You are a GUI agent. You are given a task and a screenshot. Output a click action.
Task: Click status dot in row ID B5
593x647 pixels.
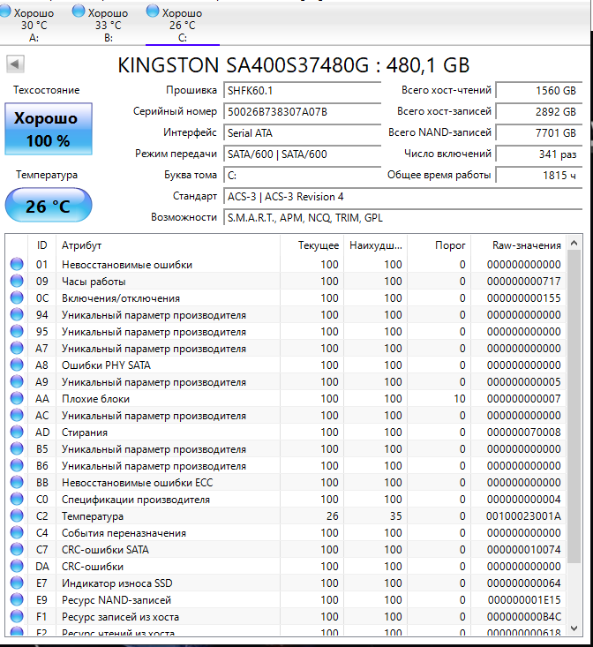tap(17, 448)
